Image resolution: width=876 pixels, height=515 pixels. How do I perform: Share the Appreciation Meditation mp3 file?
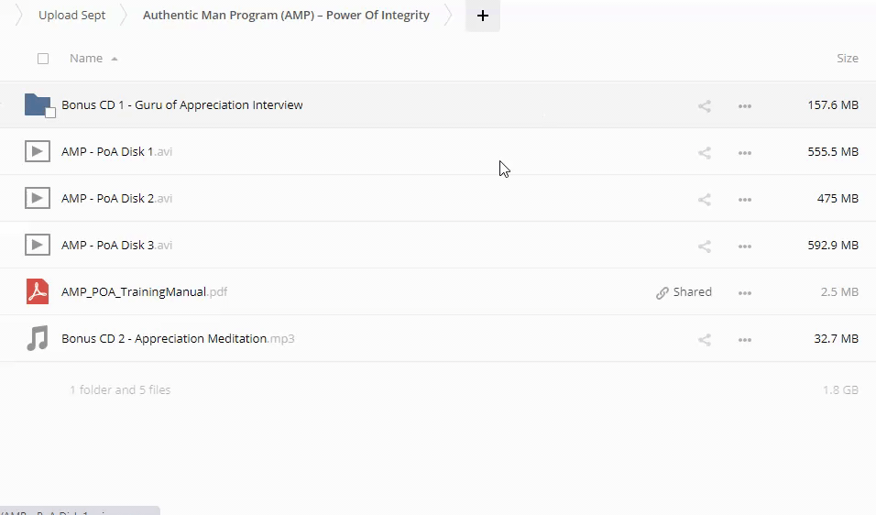[704, 339]
